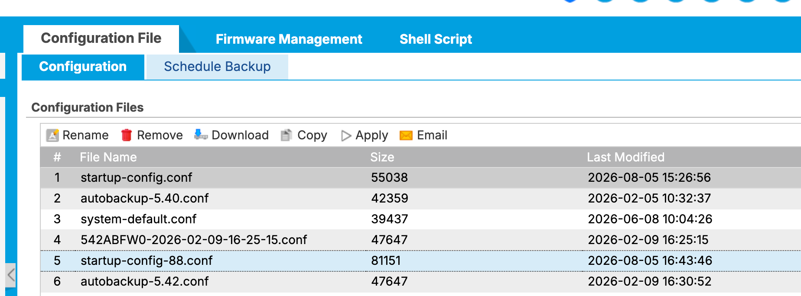Click size value 55038
The width and height of the screenshot is (801, 296).
389,177
